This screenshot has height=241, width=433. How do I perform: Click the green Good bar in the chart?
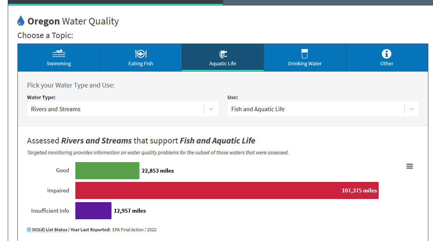(x=107, y=171)
